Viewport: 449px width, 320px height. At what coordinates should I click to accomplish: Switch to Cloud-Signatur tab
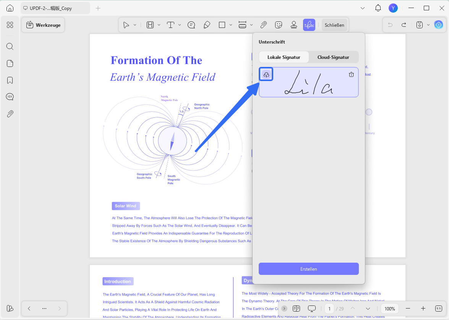333,57
